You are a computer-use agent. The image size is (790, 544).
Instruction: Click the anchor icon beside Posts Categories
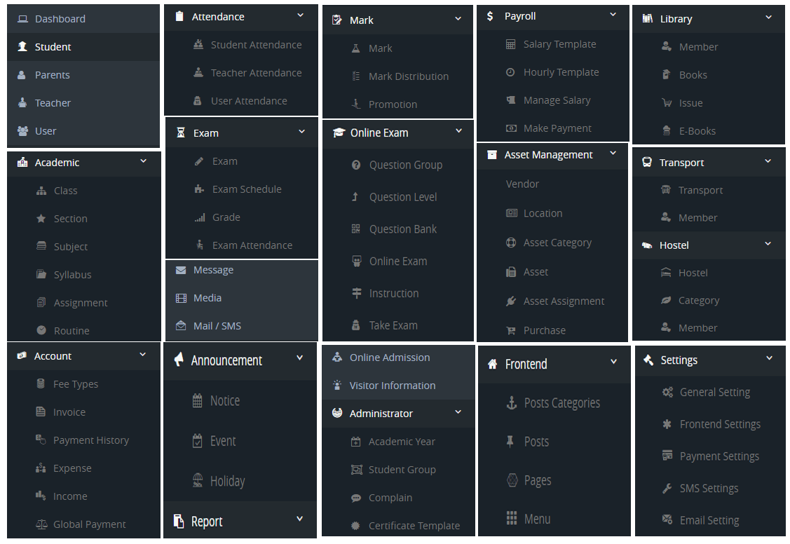tap(511, 403)
